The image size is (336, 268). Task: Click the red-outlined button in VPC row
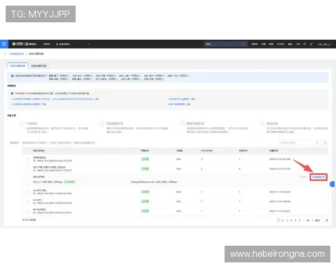[x=319, y=176]
